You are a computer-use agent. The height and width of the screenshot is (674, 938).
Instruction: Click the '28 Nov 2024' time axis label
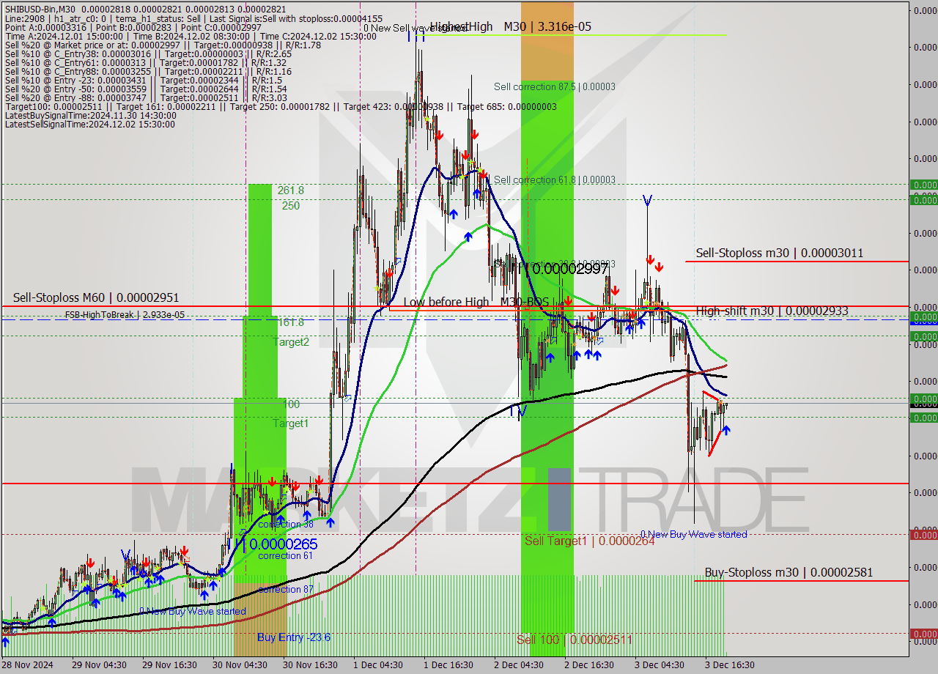pos(28,664)
